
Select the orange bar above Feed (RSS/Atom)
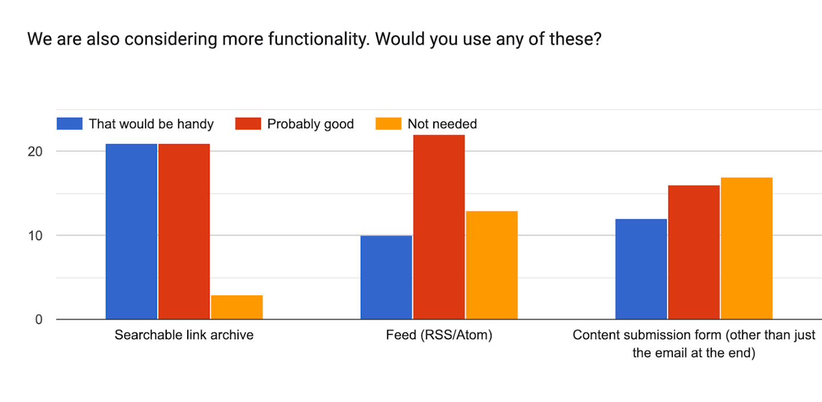[x=491, y=265]
